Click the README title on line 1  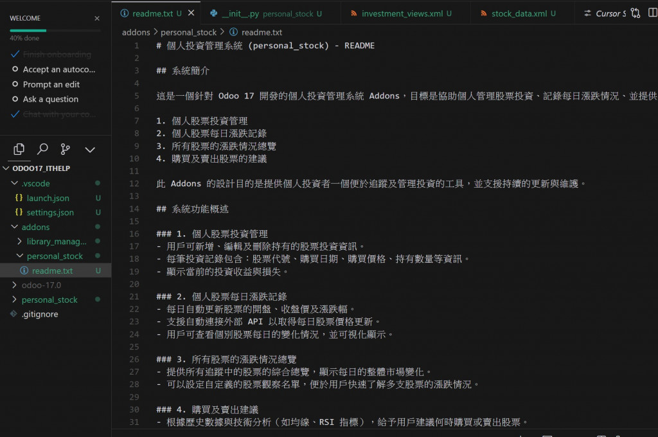coord(265,46)
